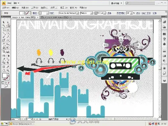
Task: Select the Zoom magnifier tool
Action: 8,70
